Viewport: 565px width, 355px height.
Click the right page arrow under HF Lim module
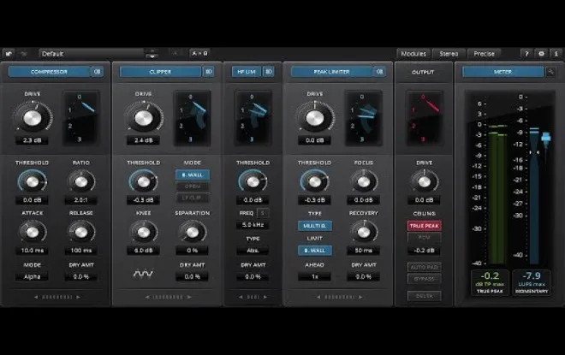click(265, 297)
